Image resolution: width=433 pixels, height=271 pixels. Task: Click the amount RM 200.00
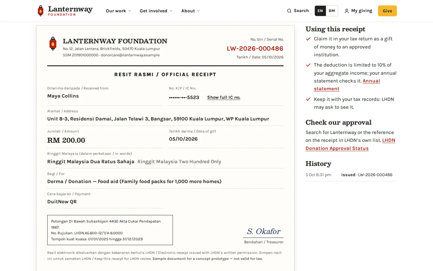(x=66, y=140)
